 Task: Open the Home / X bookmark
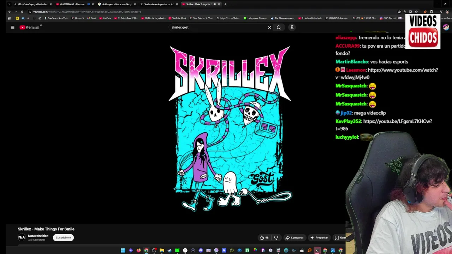(78, 18)
